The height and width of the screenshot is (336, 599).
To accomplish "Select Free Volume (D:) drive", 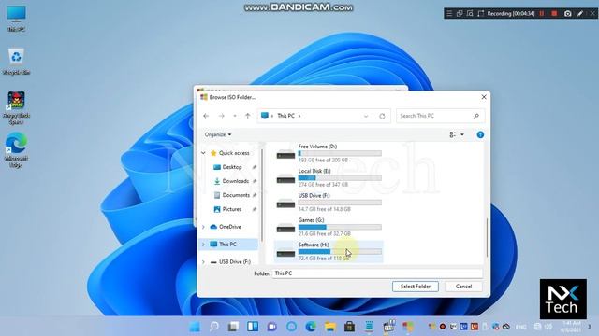I will tap(329, 153).
